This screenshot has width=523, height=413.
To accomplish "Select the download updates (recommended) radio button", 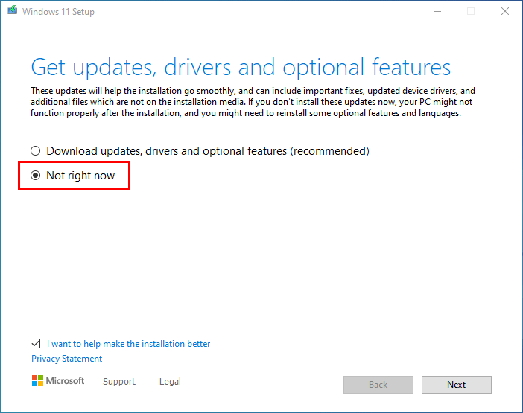I will point(35,151).
